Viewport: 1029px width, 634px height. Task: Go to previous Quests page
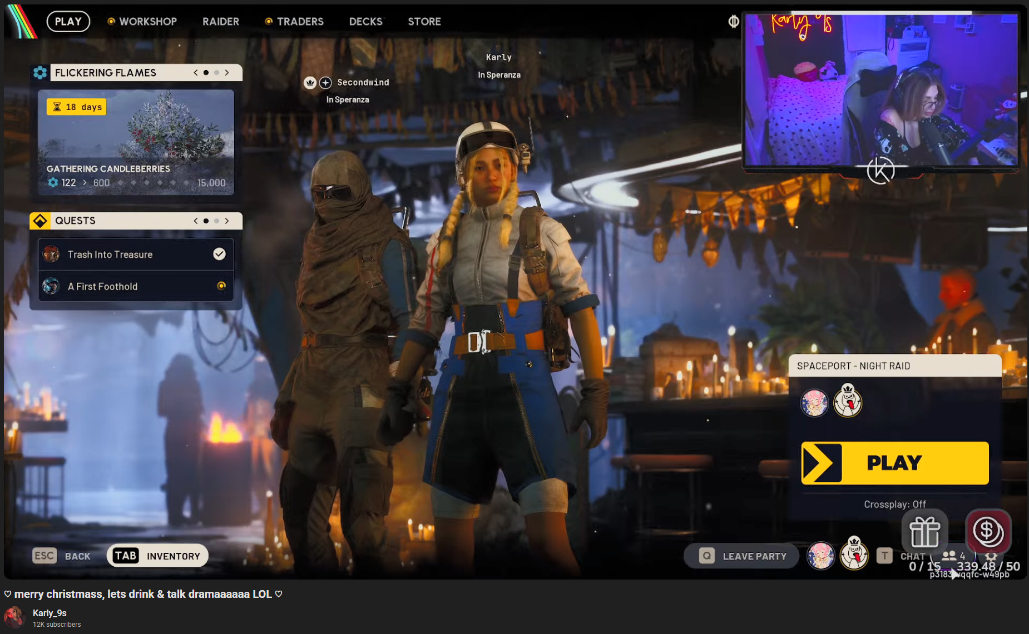(196, 221)
